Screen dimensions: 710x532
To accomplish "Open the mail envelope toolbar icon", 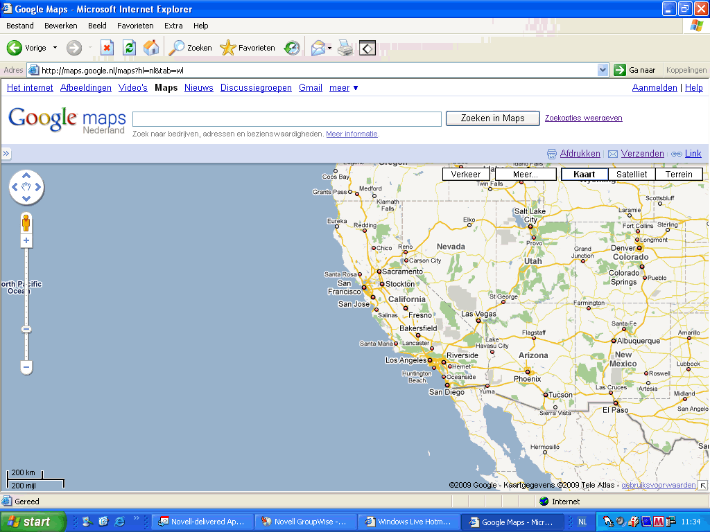I will 318,48.
